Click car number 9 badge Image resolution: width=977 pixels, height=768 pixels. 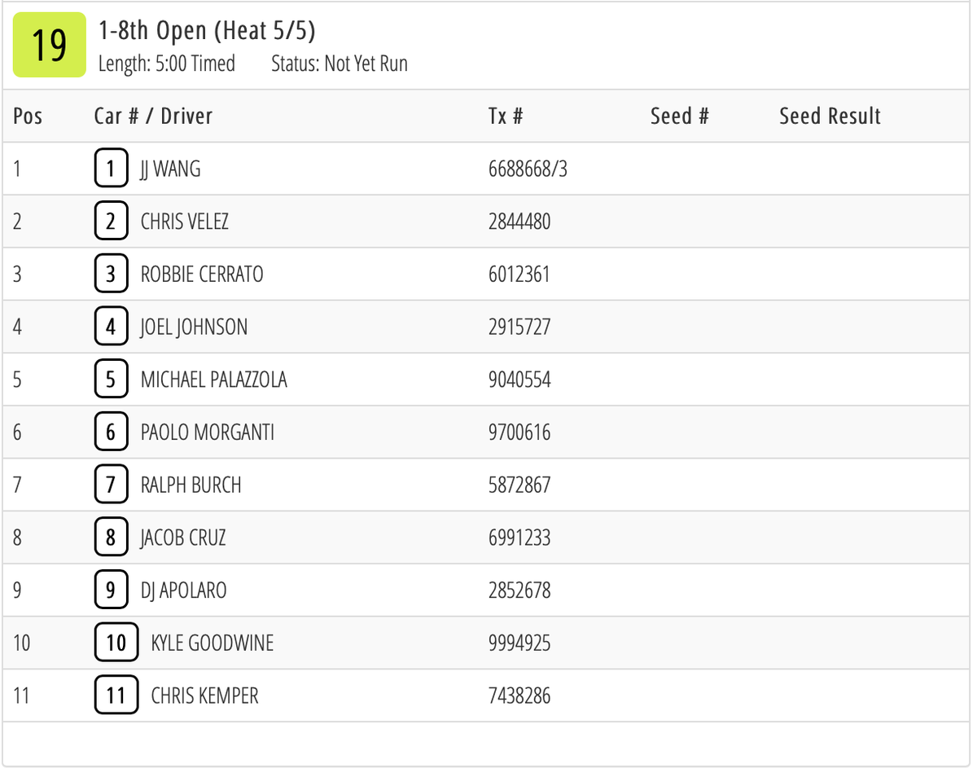pyautogui.click(x=111, y=590)
